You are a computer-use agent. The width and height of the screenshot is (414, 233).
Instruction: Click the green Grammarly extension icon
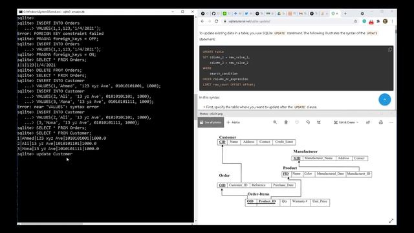364,21
